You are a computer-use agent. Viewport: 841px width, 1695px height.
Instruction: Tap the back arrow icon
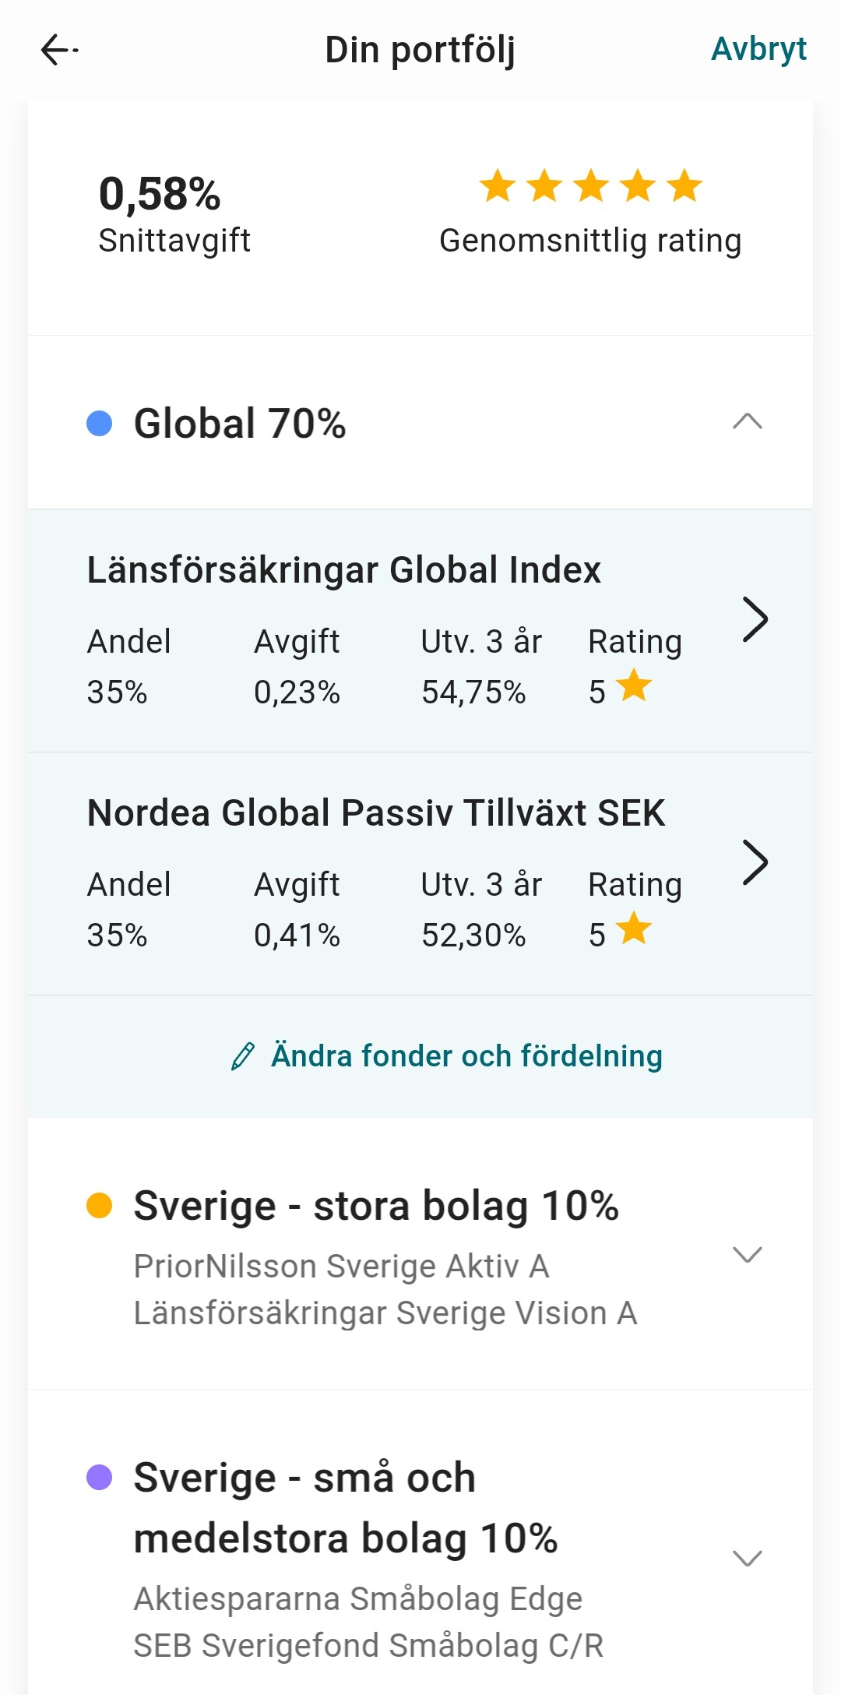pyautogui.click(x=59, y=51)
